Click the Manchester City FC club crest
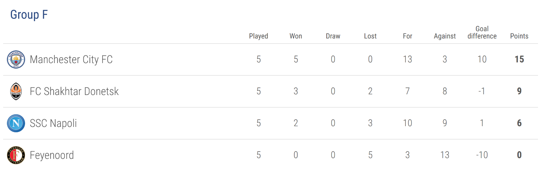 click(16, 60)
